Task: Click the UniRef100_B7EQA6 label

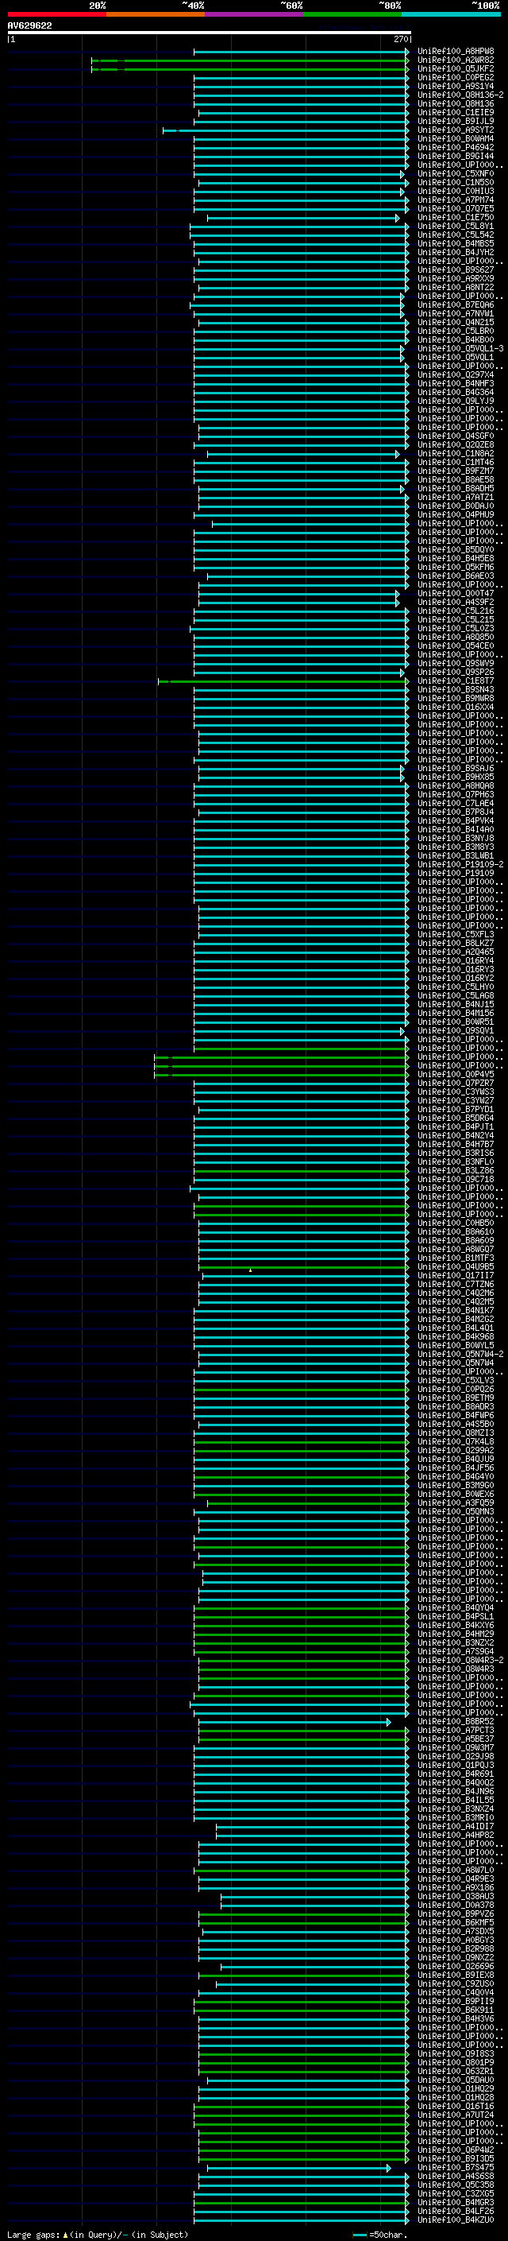Action: coord(455,305)
